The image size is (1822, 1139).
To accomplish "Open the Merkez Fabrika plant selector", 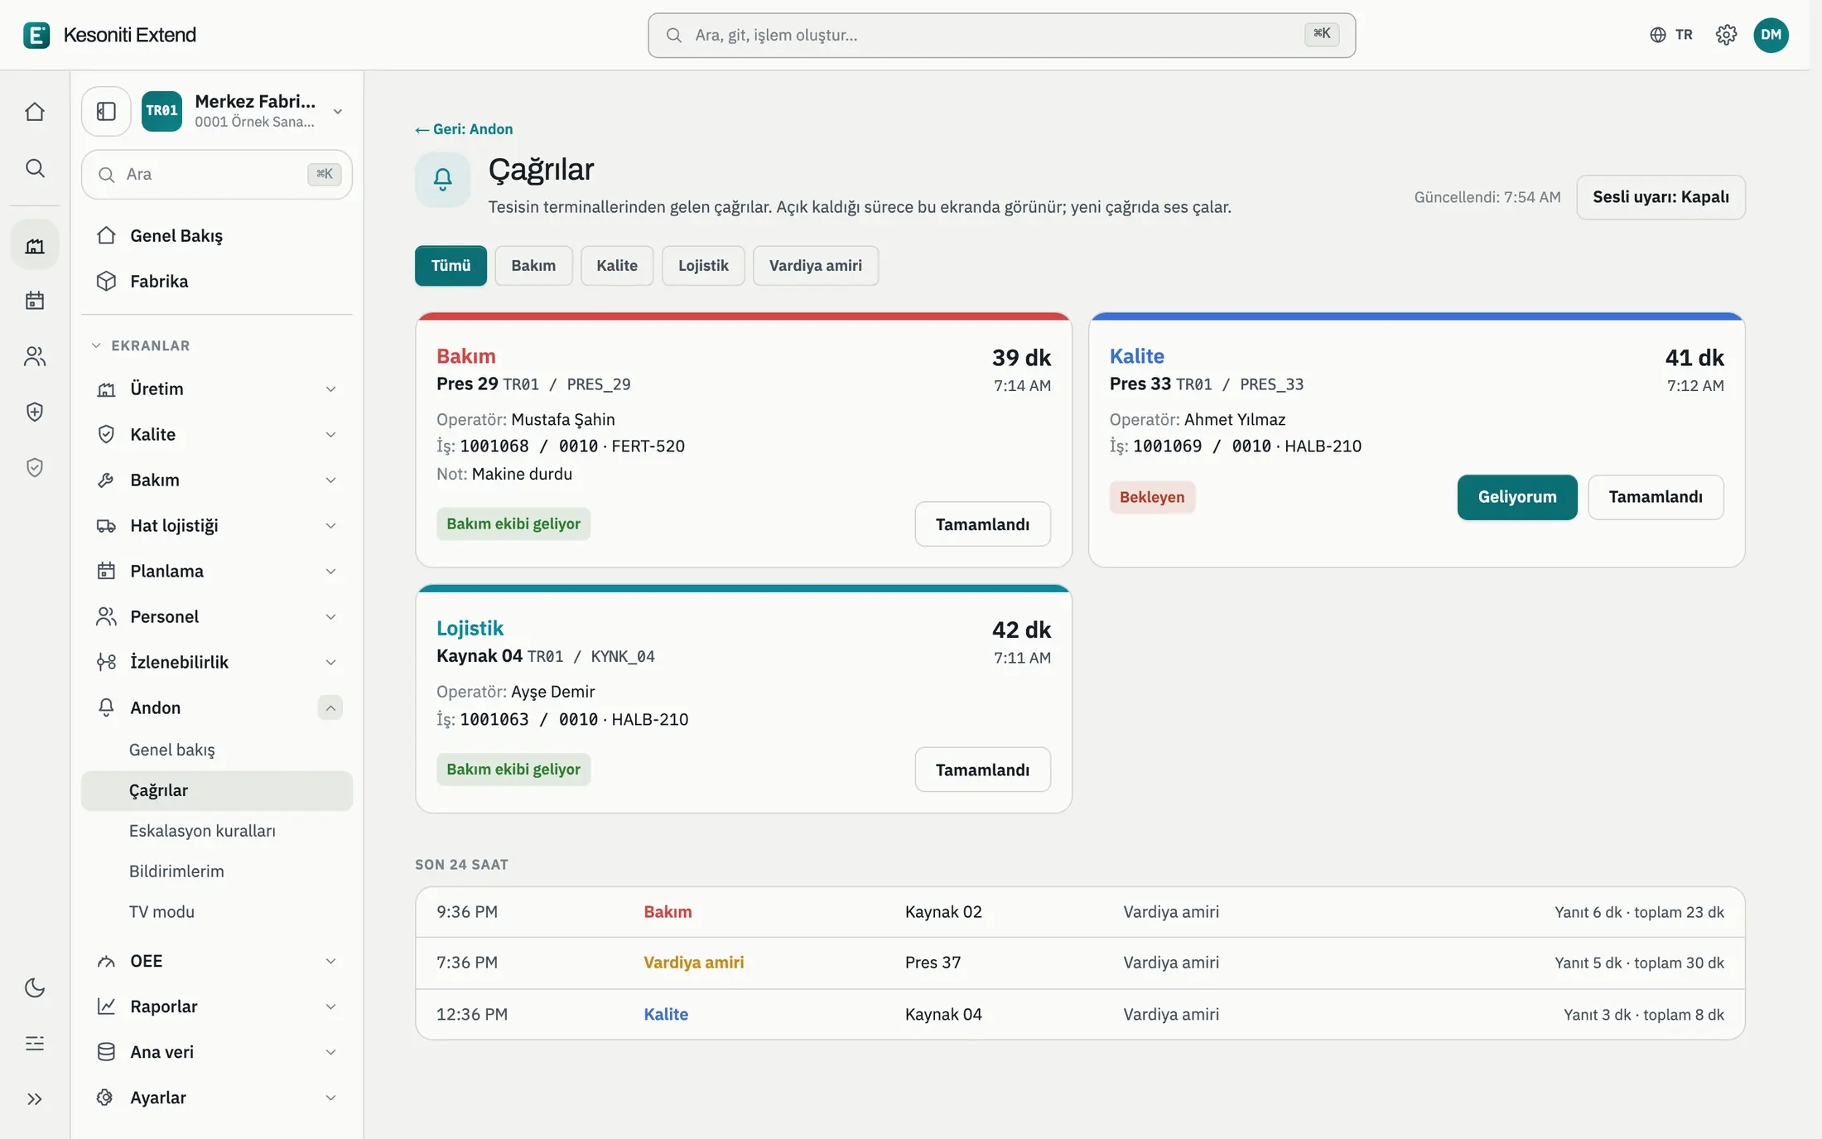I will pyautogui.click(x=243, y=111).
